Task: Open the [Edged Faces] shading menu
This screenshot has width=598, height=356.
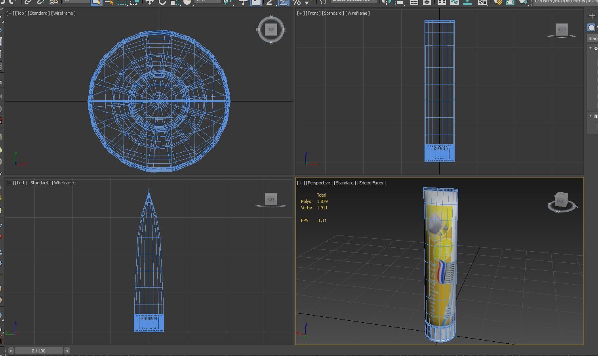Action: tap(371, 183)
